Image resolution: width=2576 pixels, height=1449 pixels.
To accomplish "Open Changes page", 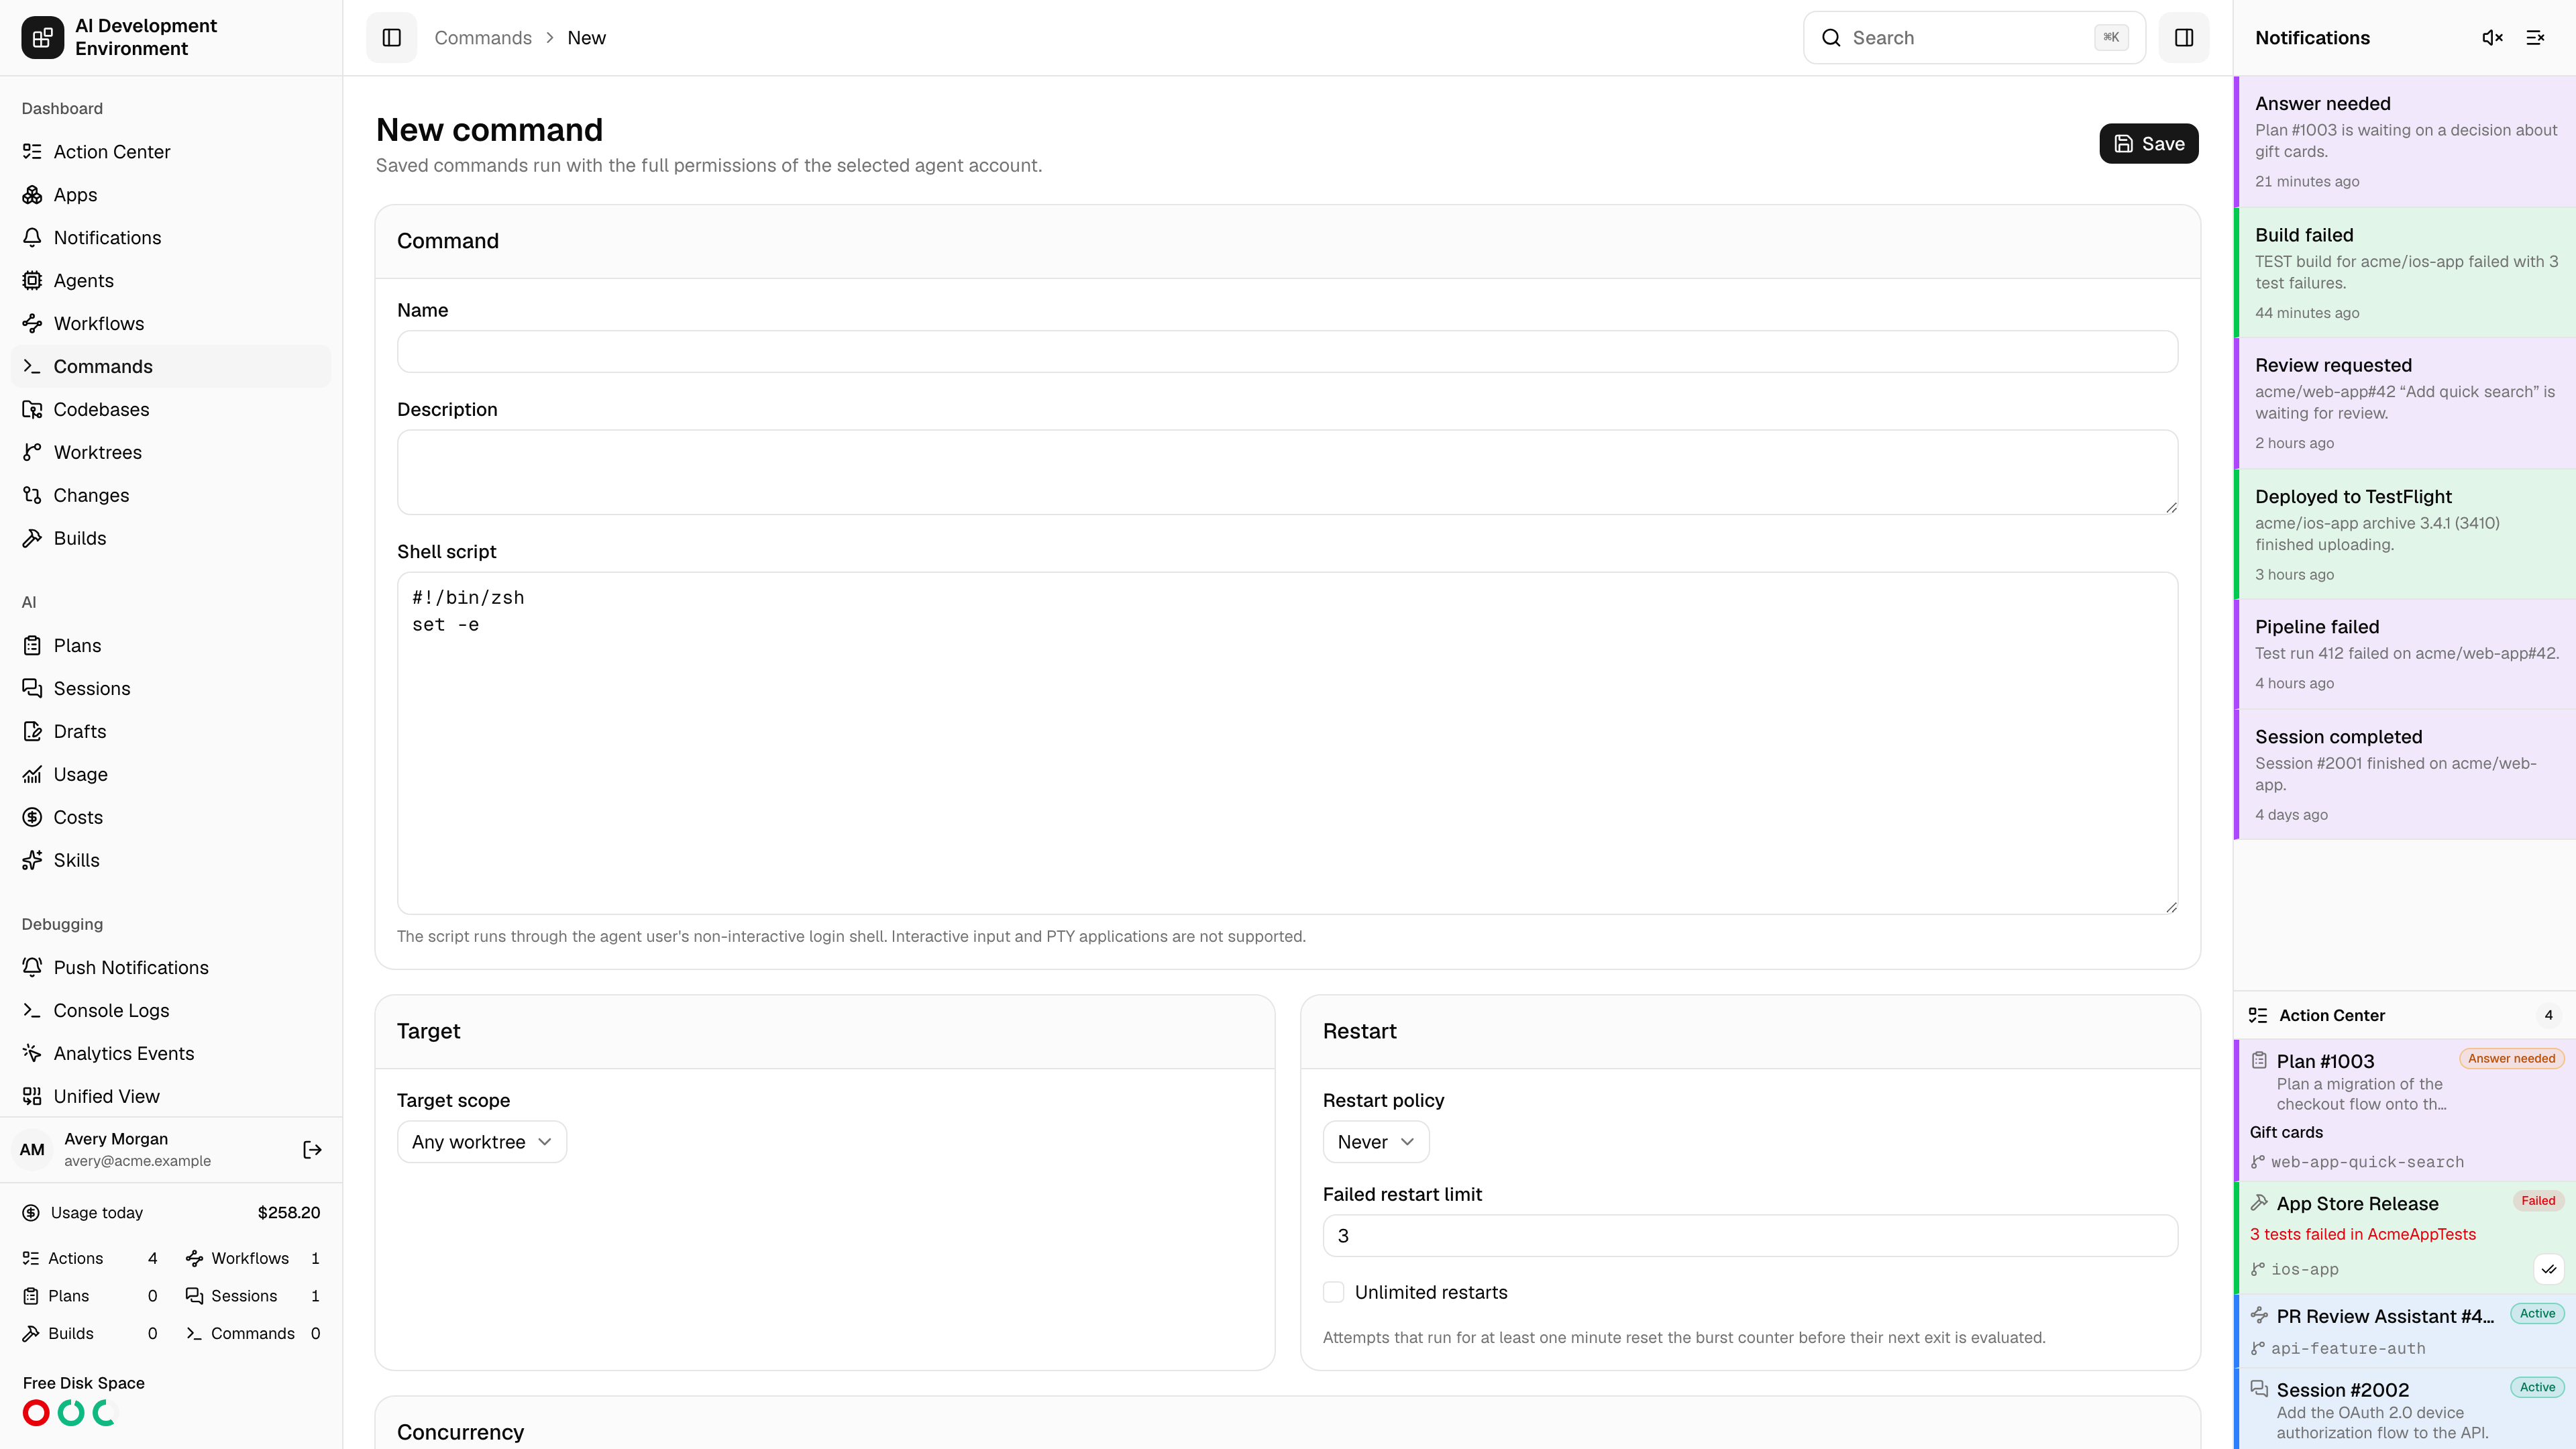I will point(171,496).
